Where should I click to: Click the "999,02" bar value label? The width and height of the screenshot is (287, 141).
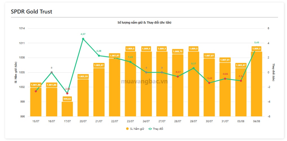click(67, 99)
